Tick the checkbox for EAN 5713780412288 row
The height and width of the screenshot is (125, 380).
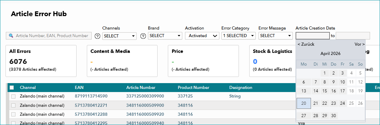pyautogui.click(x=14, y=114)
